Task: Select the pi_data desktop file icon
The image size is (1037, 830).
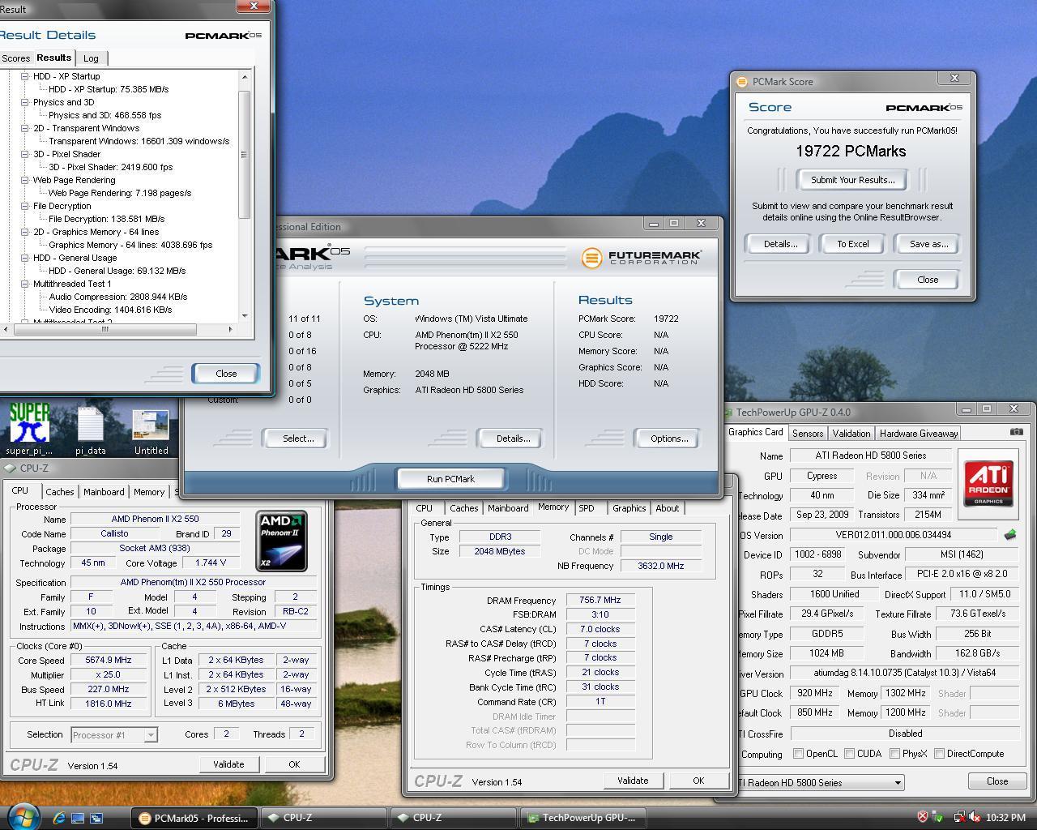Action: 91,430
